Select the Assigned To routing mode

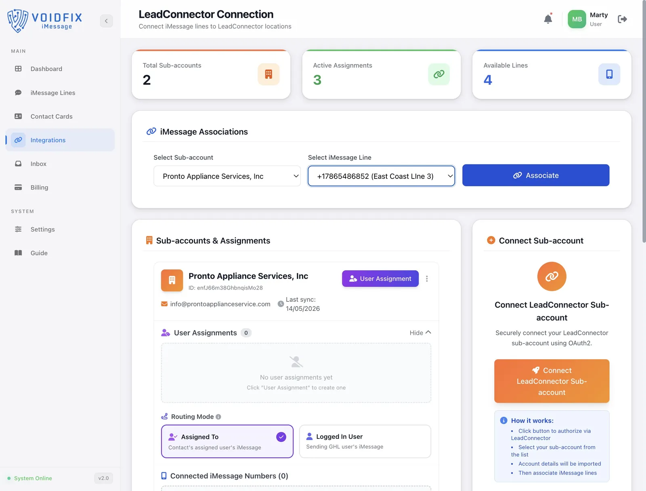point(227,441)
